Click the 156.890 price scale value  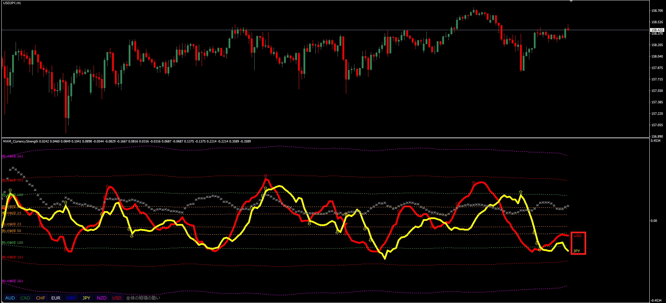pos(657,137)
